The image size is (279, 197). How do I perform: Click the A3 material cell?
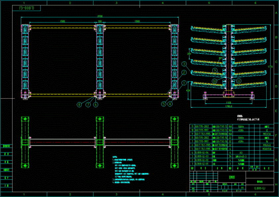tap(241, 153)
